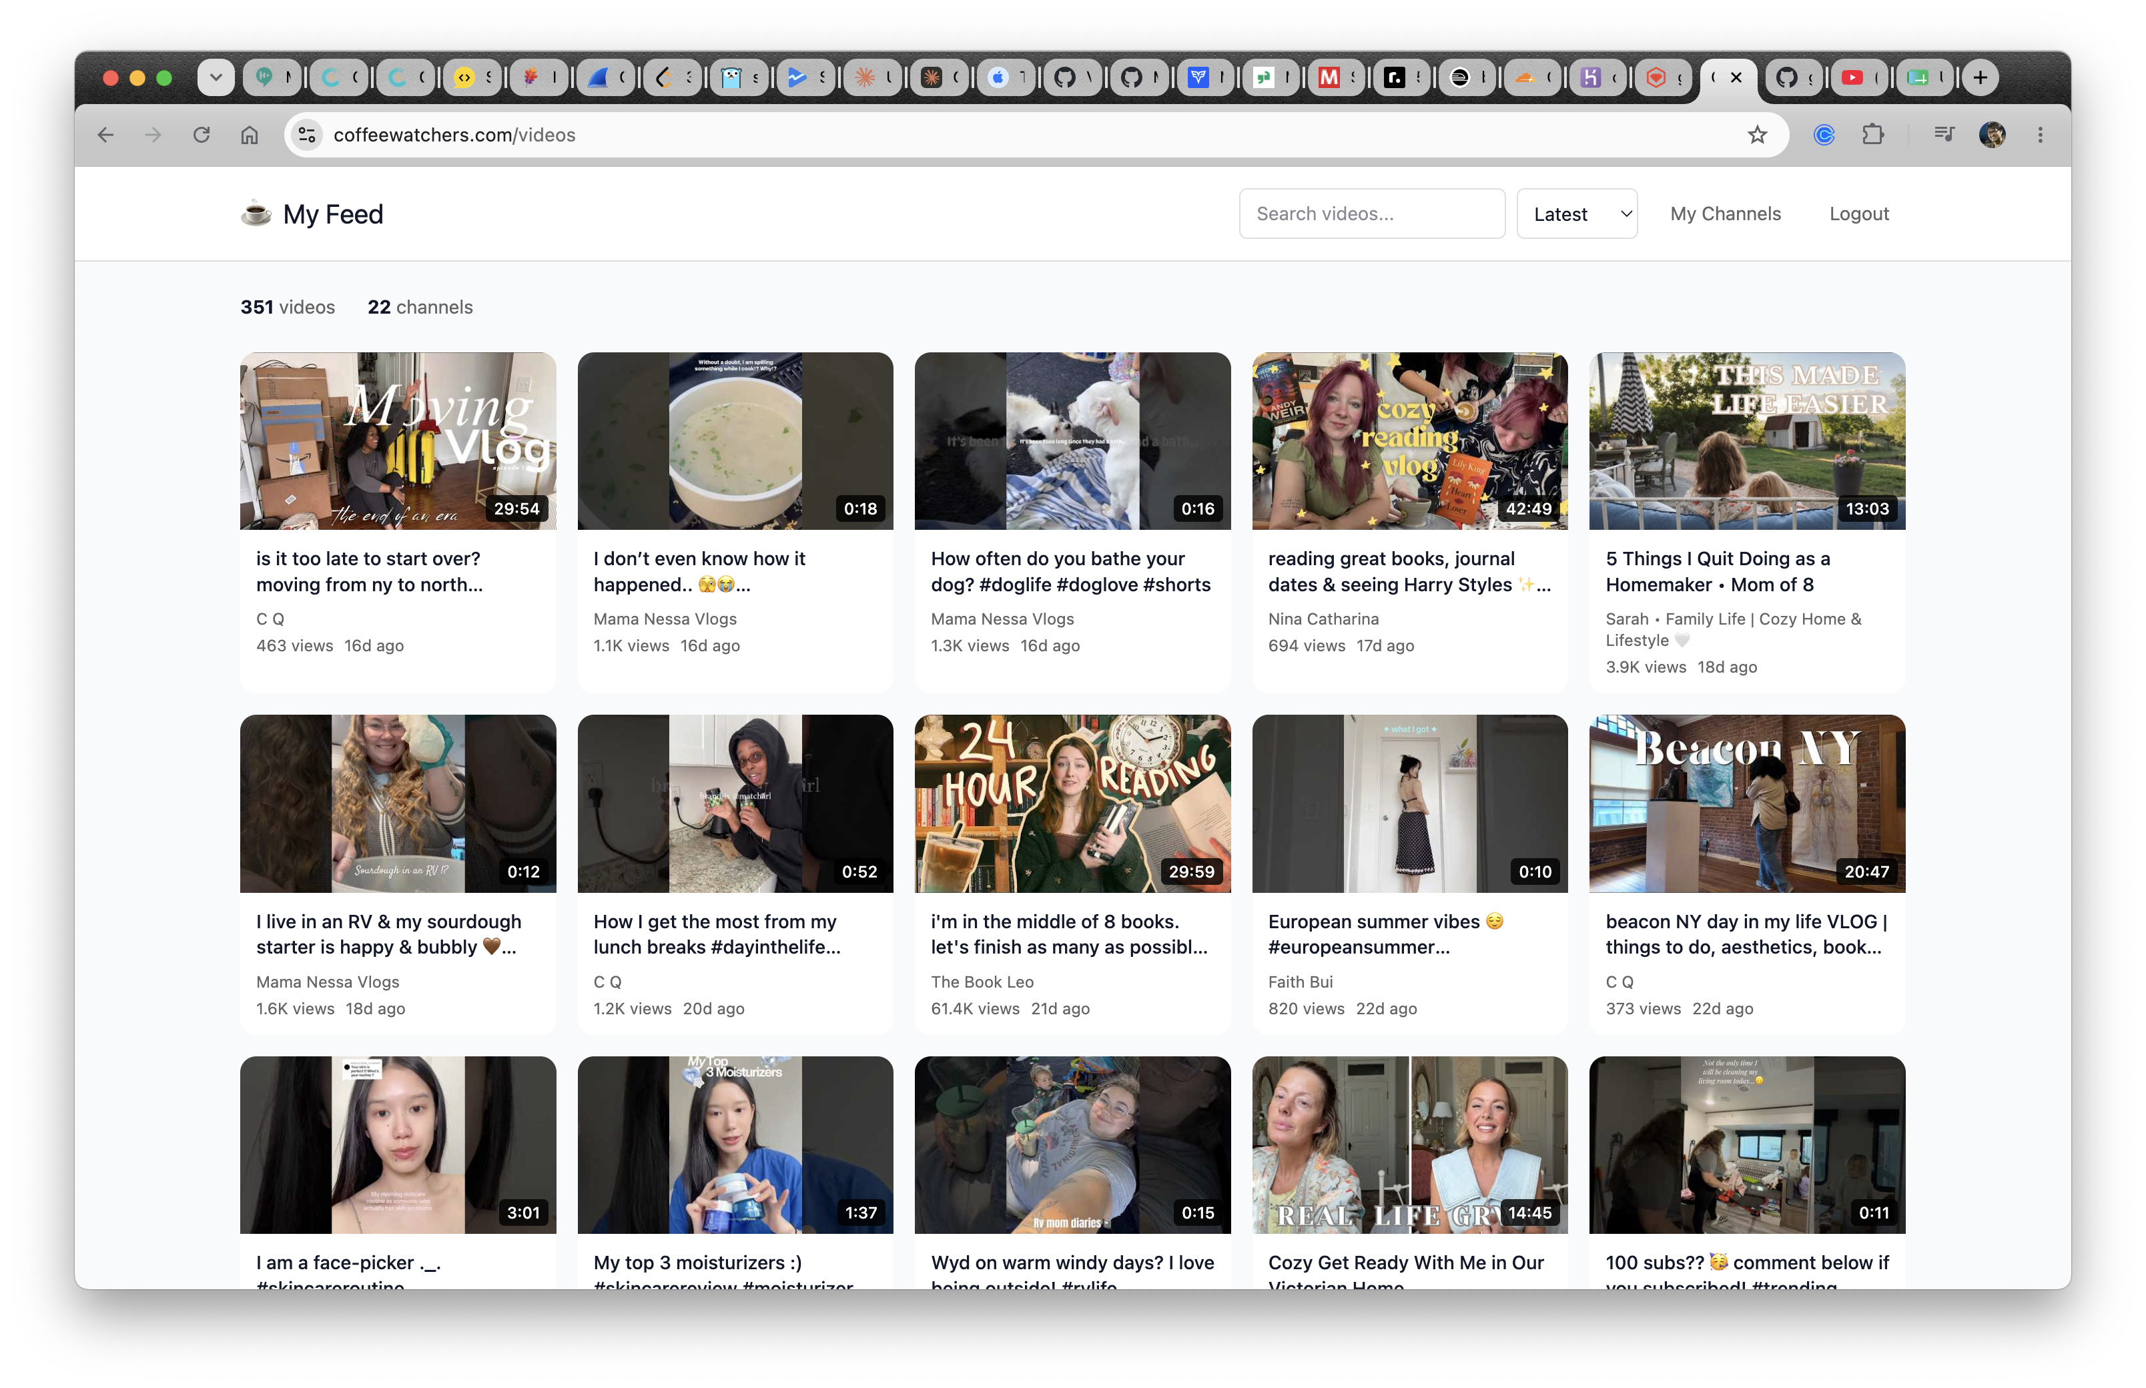Screen dimensions: 2146x1388
Task: Open the user profile avatar
Action: tap(1991, 135)
